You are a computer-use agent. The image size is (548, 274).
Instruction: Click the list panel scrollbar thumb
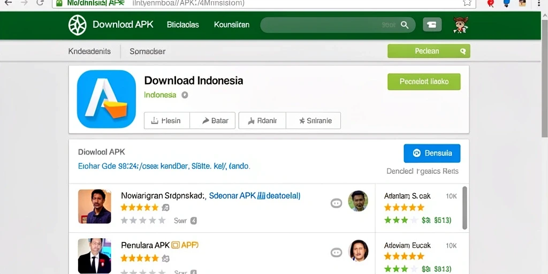click(465, 208)
